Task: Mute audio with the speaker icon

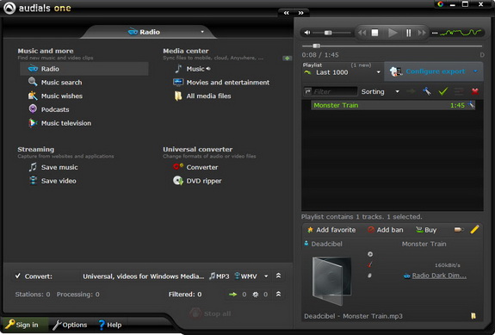Action: [307, 33]
